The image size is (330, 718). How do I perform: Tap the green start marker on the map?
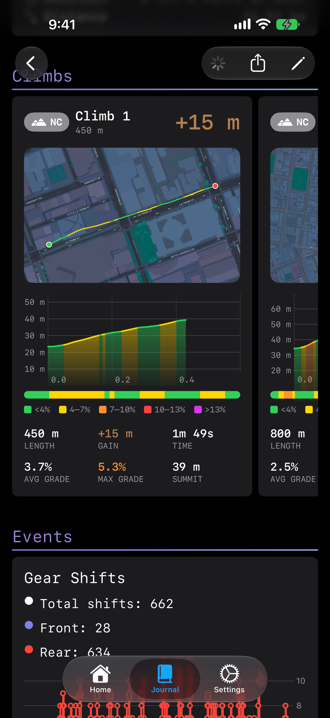point(49,244)
